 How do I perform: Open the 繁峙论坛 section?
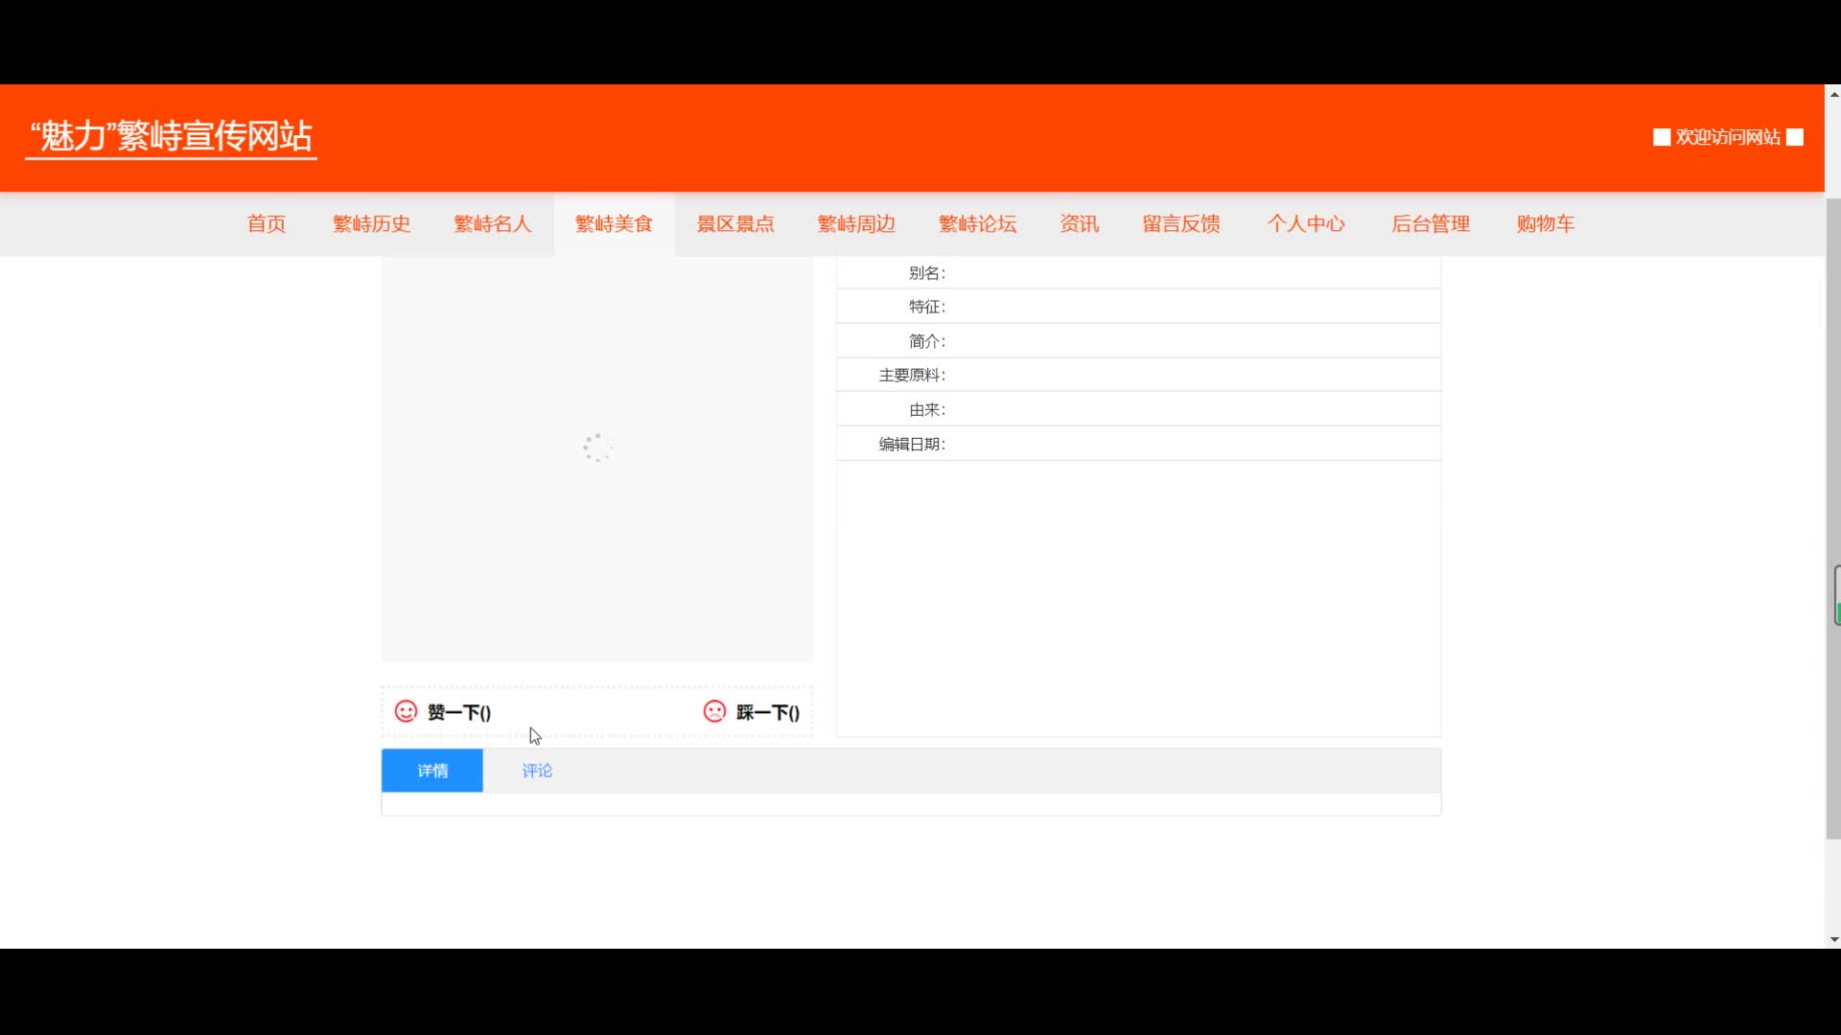pos(977,223)
